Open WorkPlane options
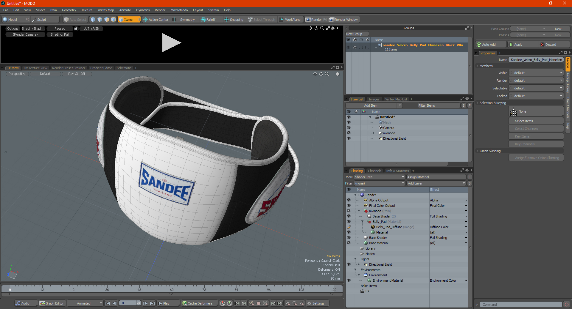 (290, 20)
